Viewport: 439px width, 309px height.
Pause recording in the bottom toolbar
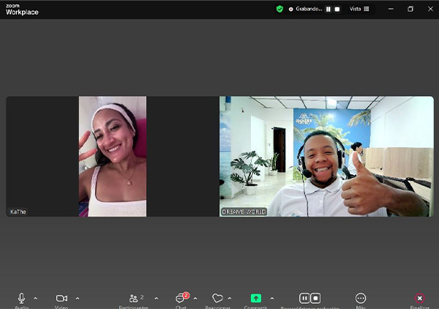[x=304, y=298]
